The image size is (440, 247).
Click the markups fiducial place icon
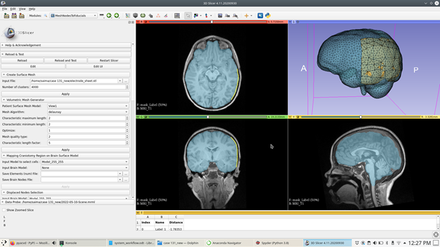(x=206, y=16)
